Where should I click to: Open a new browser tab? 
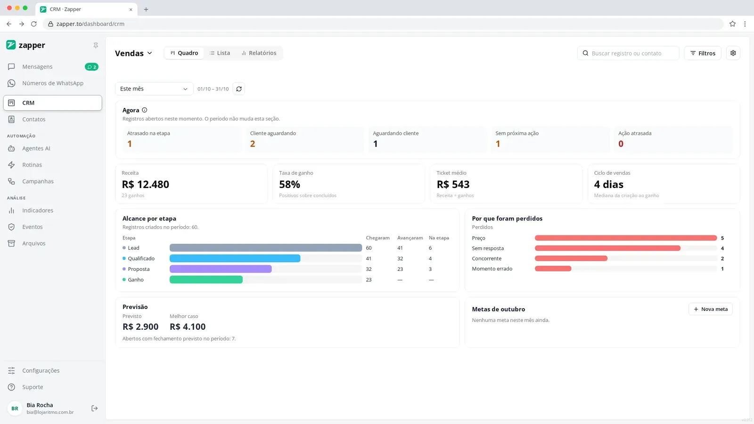(146, 9)
